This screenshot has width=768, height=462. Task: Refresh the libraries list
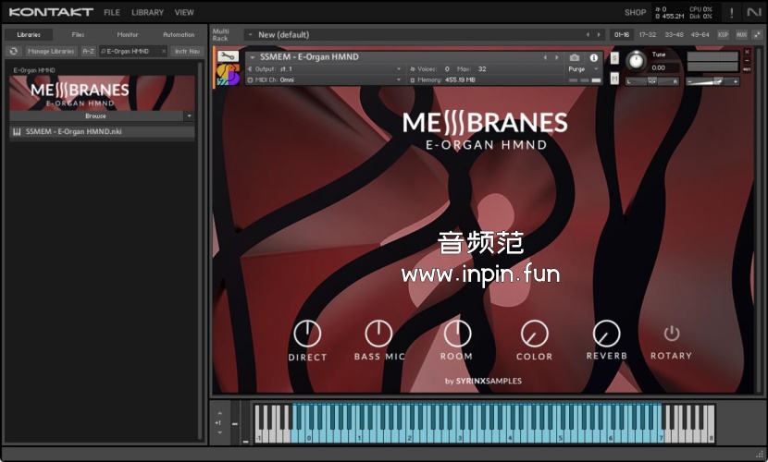14,51
